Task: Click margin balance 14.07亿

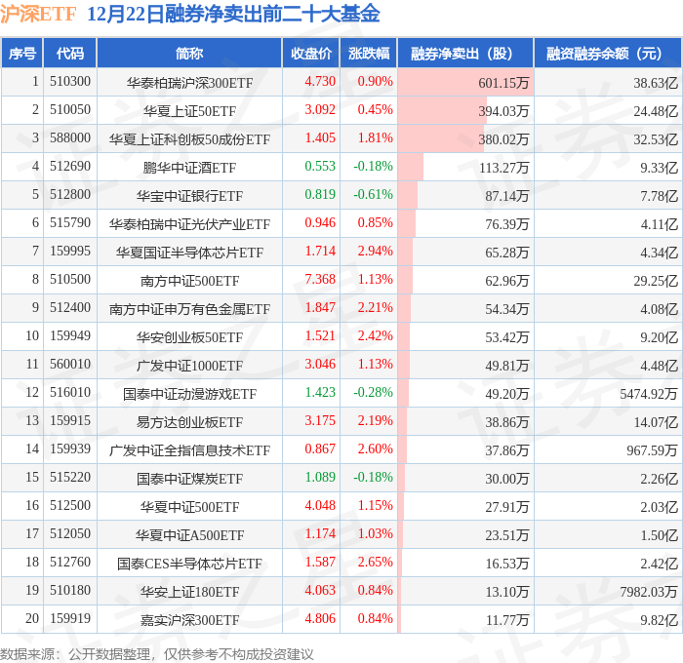Action: pos(656,422)
